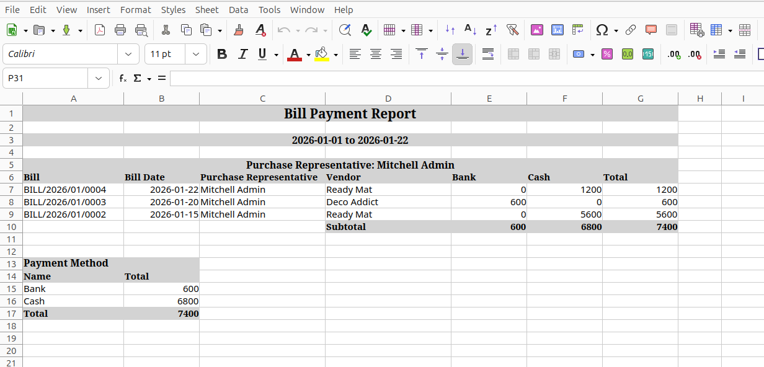Open the Font Color dropdown arrow
764x367 pixels.
coord(308,54)
